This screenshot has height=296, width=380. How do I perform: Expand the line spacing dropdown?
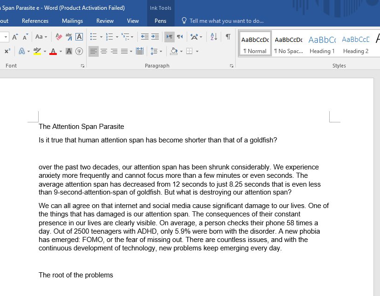pyautogui.click(x=161, y=51)
